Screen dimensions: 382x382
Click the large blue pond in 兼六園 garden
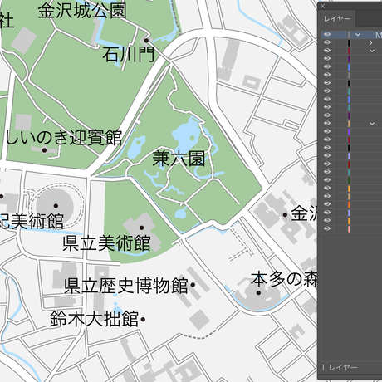[x=186, y=135]
